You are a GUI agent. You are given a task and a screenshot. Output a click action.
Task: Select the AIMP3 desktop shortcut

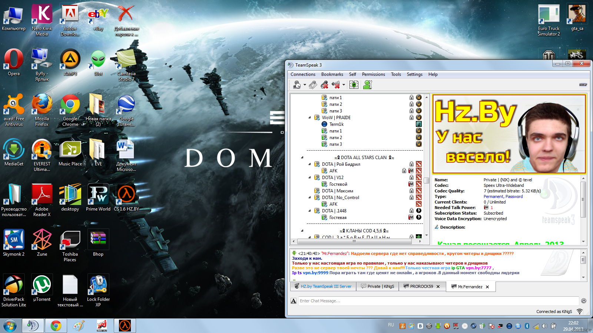coord(70,62)
